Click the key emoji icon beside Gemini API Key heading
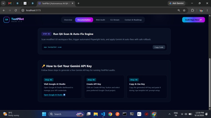The image size is (211, 118). (43, 66)
